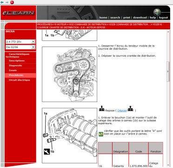Click the red stop loading icon
173x168 pixels.
click(x=12, y=2)
